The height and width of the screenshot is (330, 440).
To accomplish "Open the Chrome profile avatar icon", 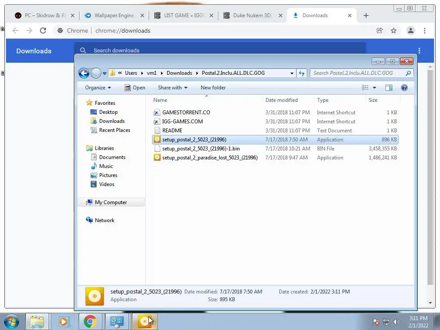I will (x=410, y=31).
